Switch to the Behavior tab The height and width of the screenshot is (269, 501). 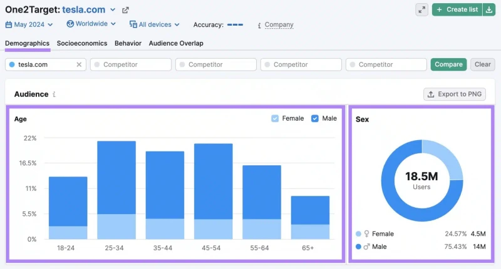pos(128,43)
